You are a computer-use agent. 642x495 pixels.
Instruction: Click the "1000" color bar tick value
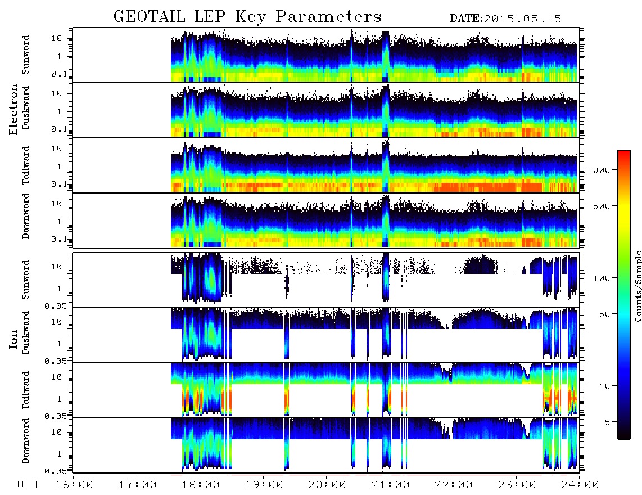pyautogui.click(x=599, y=170)
